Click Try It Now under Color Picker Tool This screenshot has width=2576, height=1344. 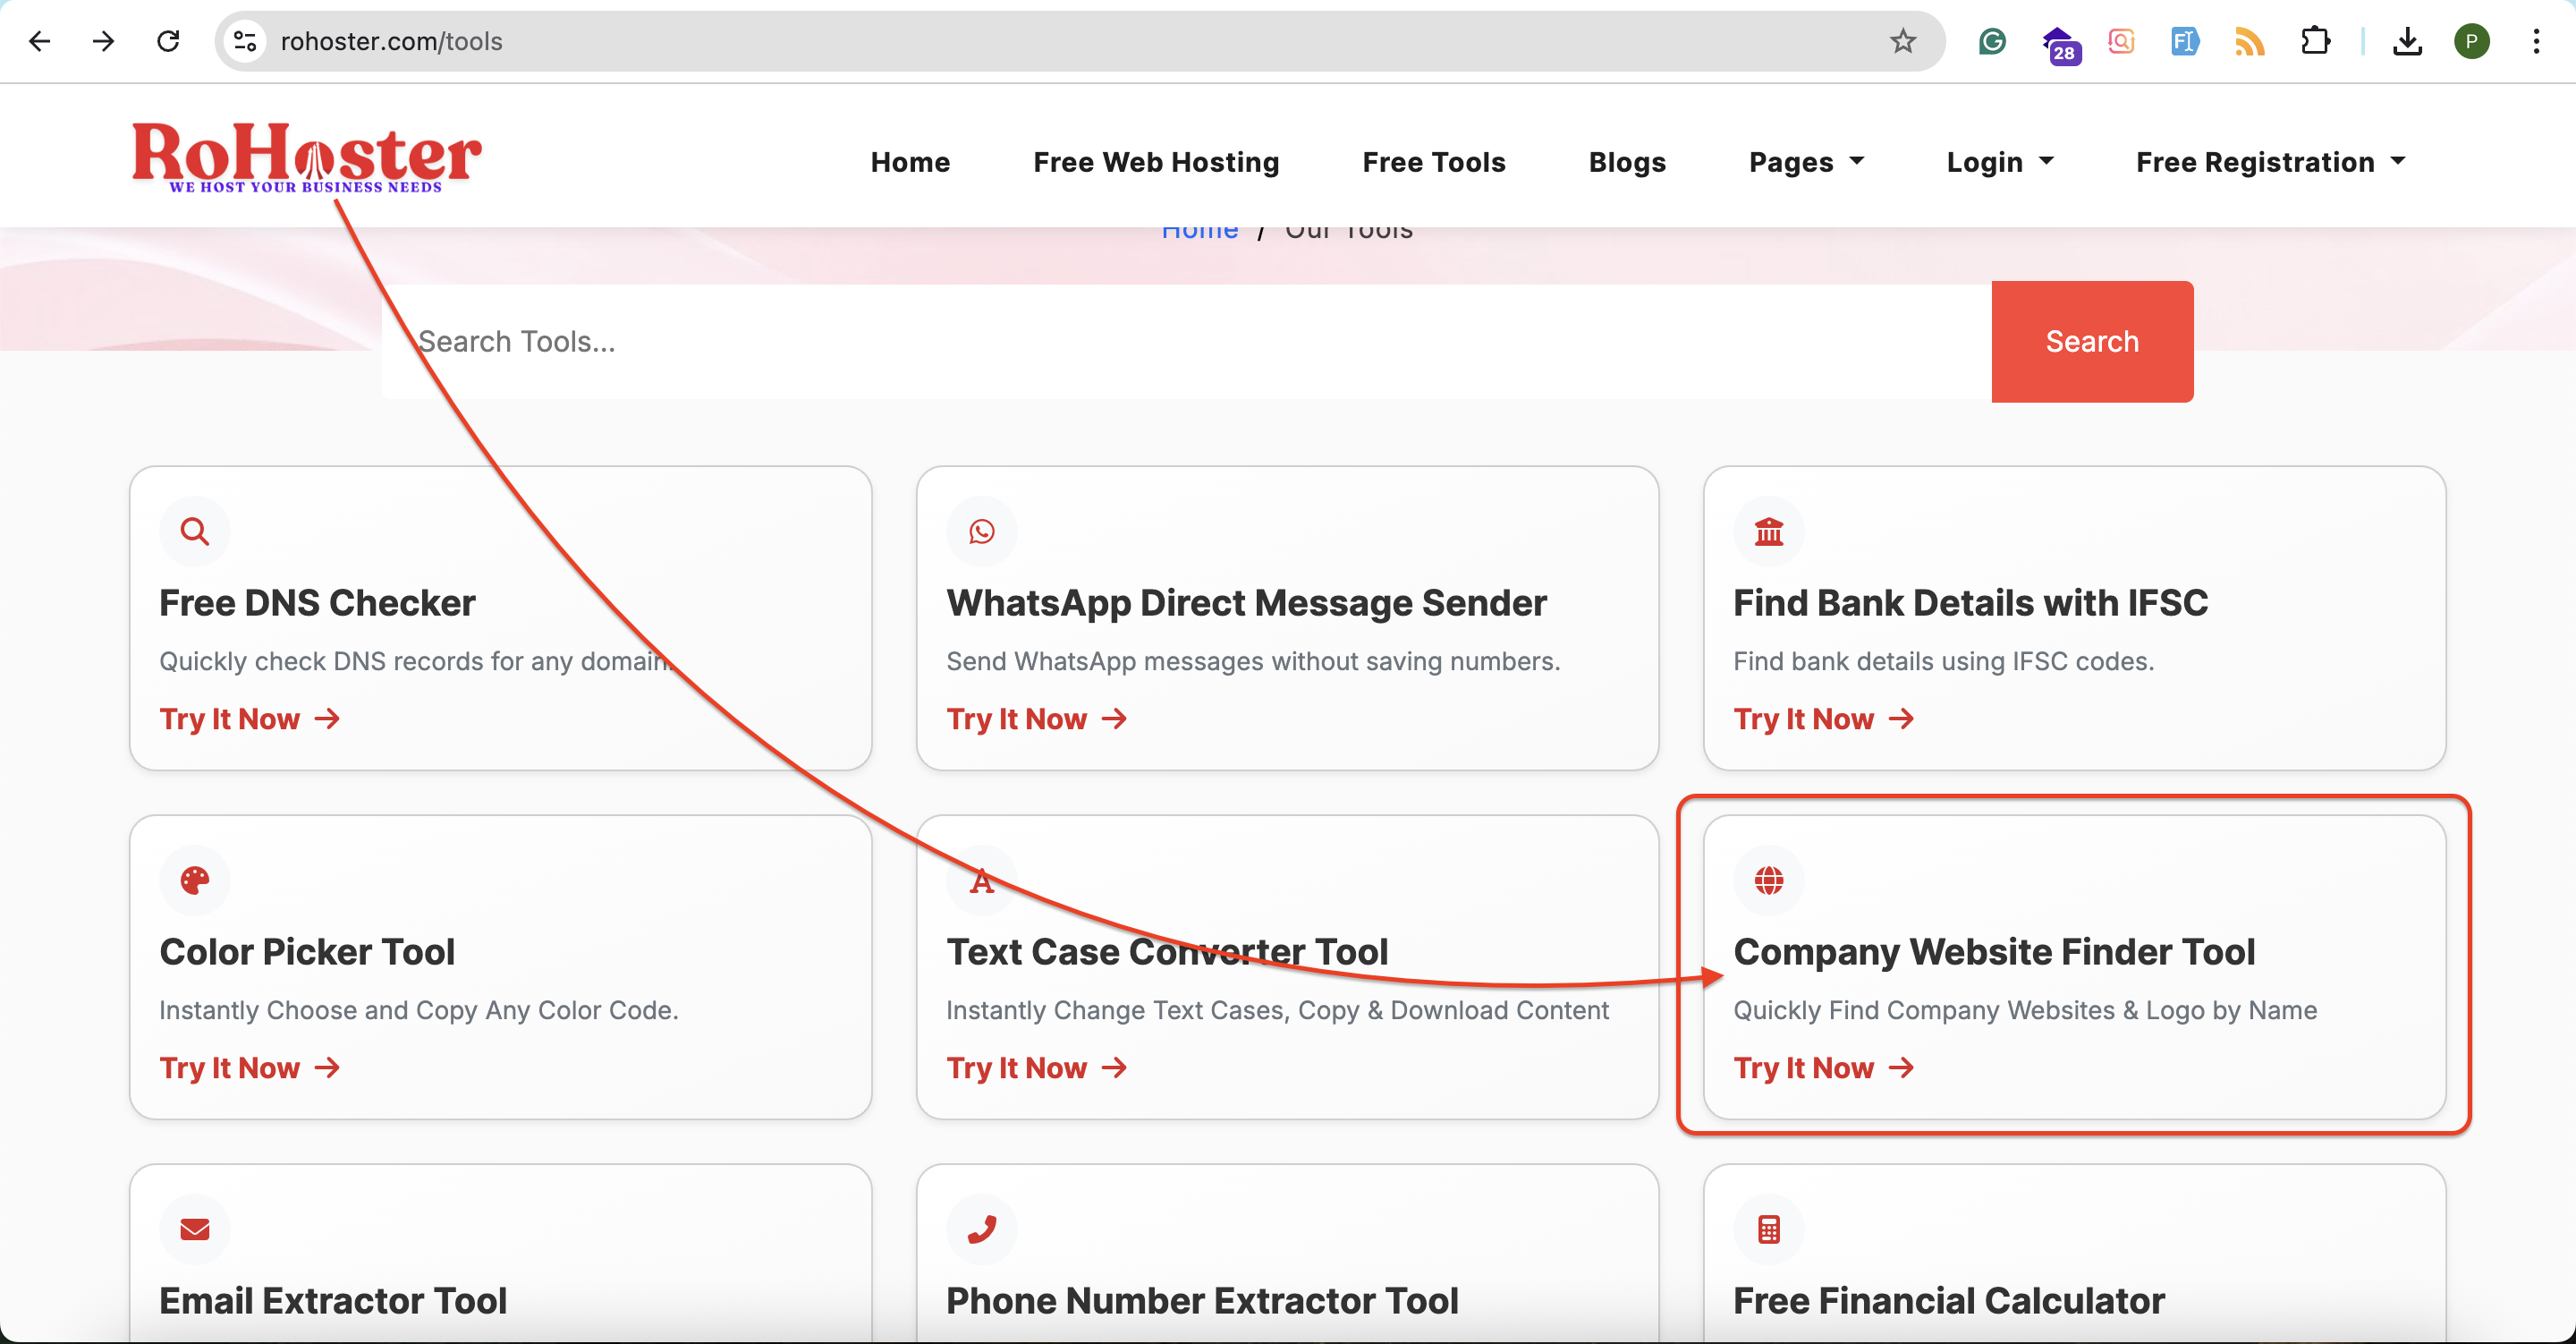250,1068
